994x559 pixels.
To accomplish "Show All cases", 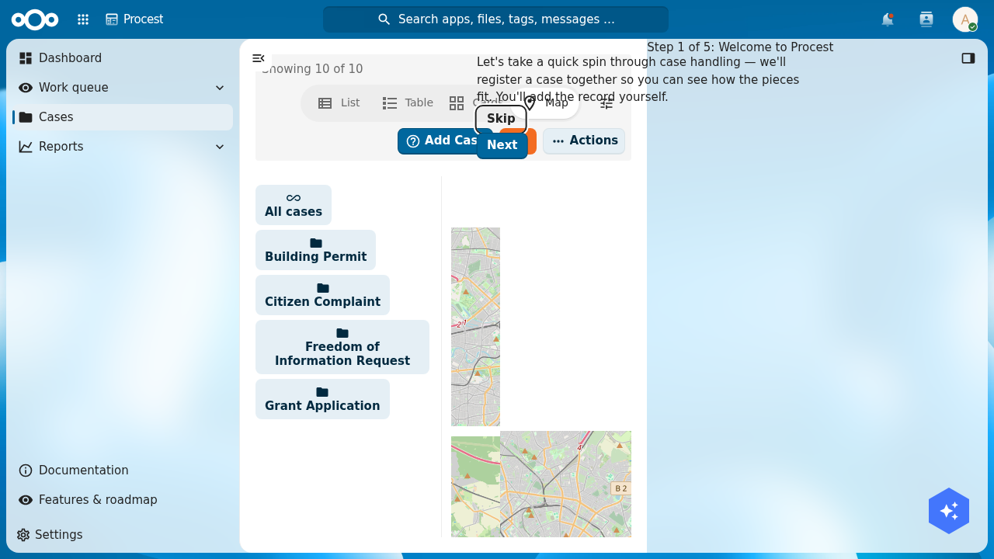I will [294, 205].
